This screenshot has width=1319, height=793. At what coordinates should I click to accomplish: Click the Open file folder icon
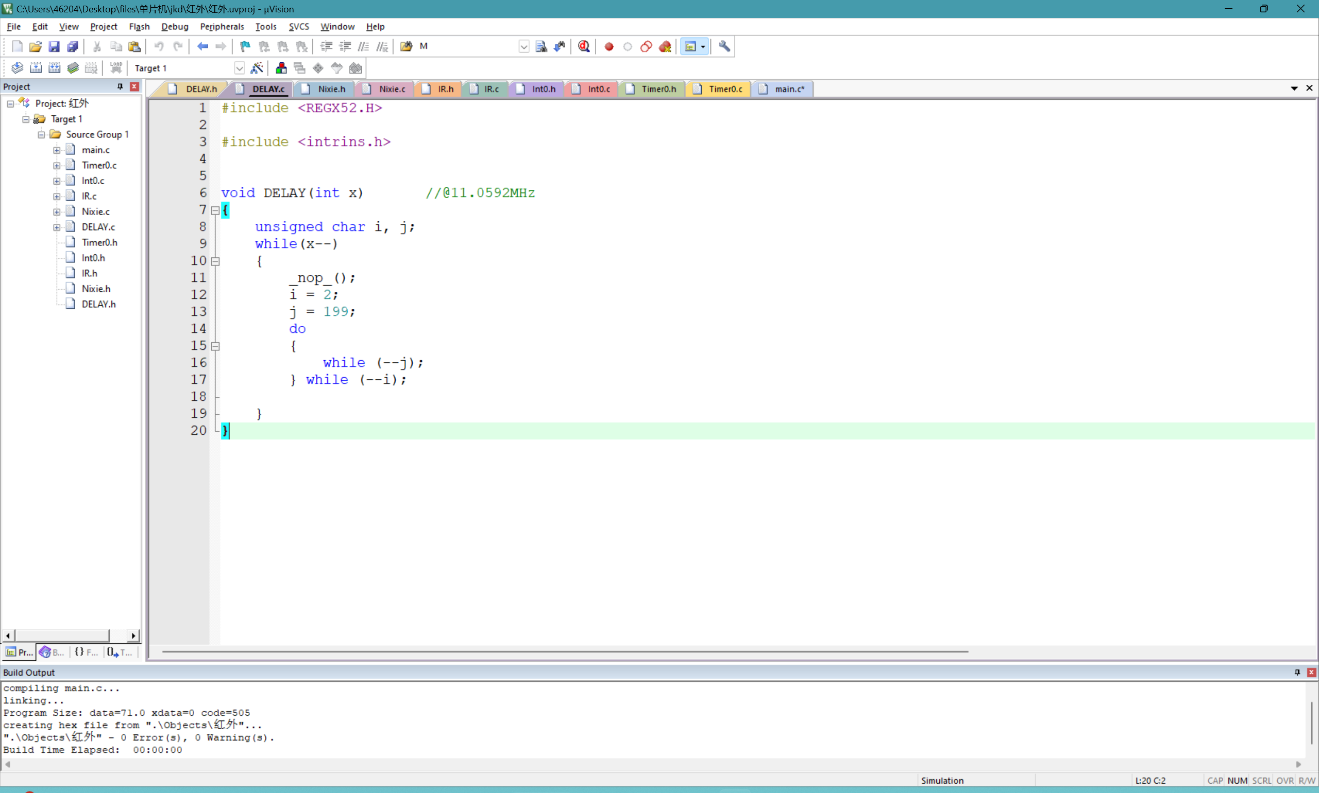(36, 46)
